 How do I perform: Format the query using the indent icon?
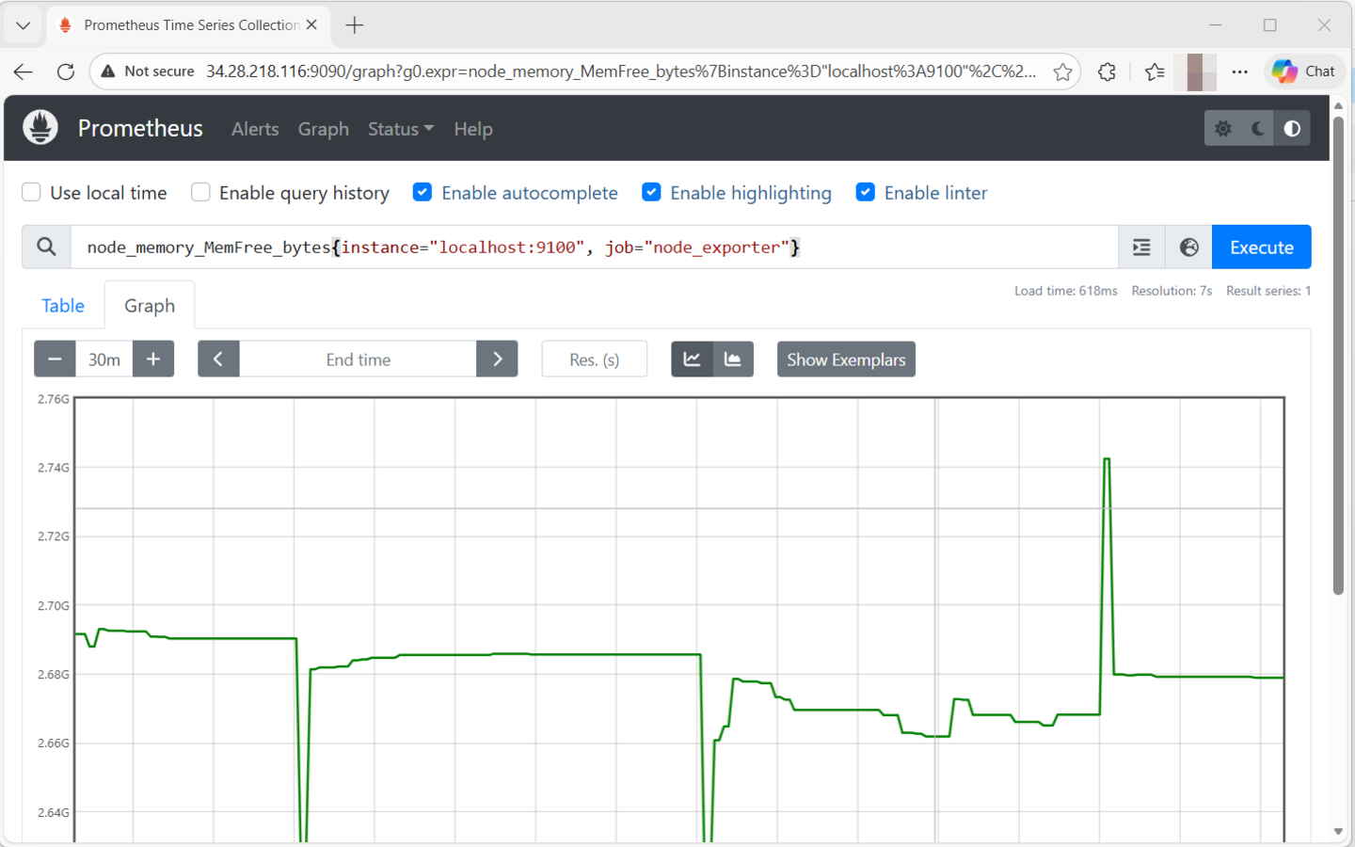tap(1141, 247)
